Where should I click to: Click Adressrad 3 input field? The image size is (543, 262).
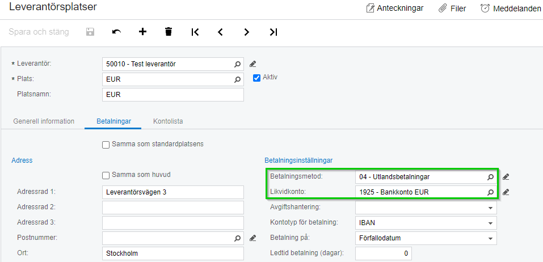[x=173, y=222]
